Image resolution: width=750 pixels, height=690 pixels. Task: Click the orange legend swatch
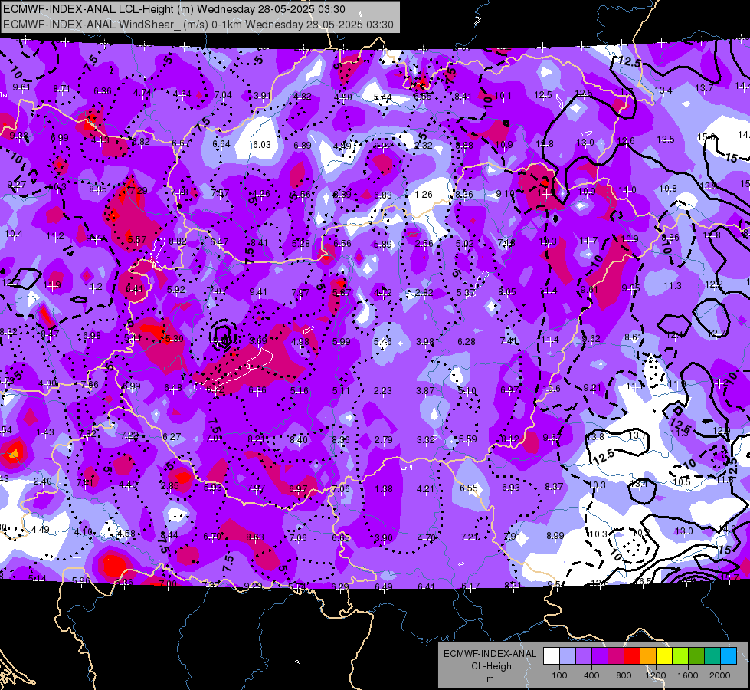[x=648, y=656]
